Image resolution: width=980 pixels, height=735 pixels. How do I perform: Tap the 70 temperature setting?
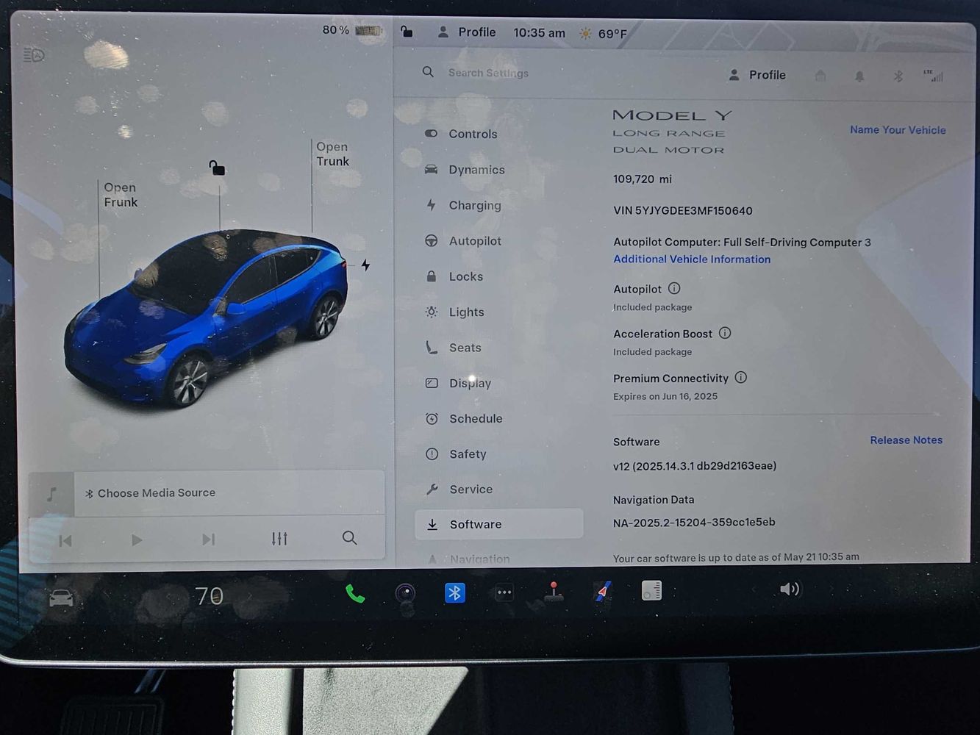pos(209,596)
